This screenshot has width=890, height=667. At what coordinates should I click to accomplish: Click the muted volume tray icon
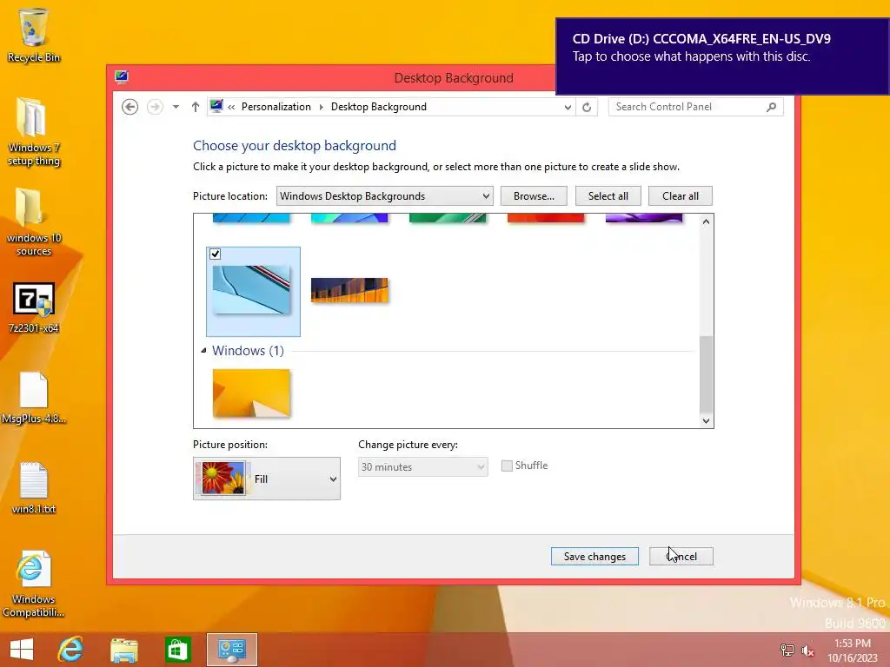pos(807,650)
